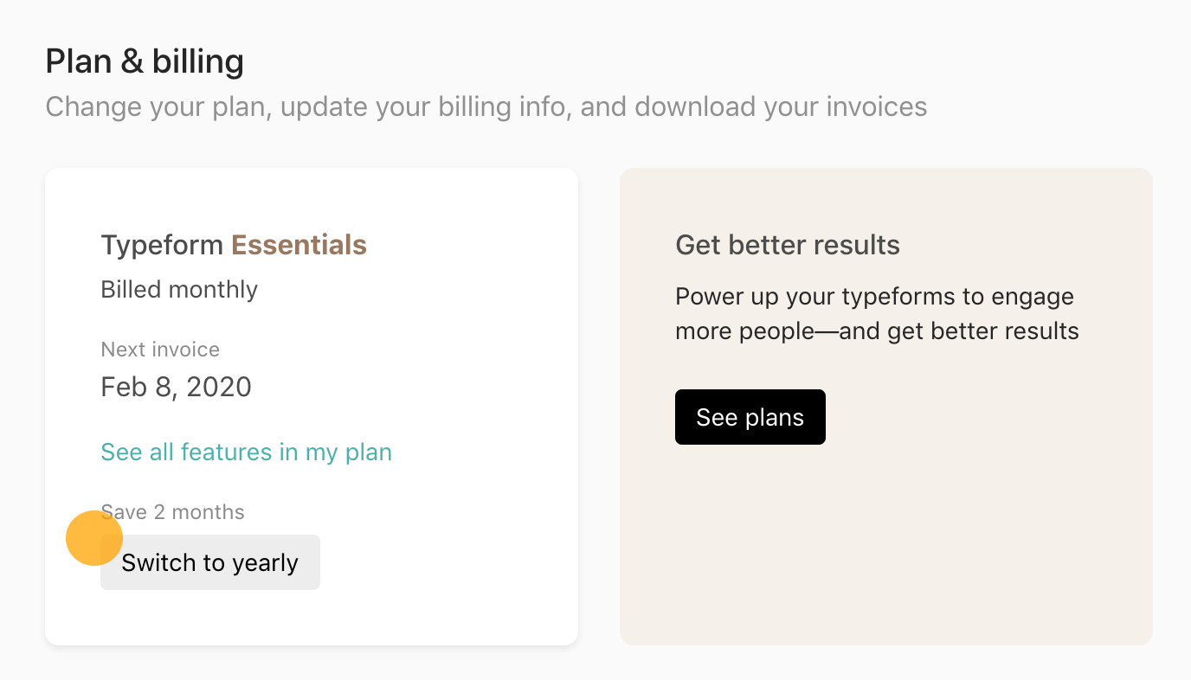Click the Next invoice label
Image resolution: width=1191 pixels, height=680 pixels.
[160, 350]
